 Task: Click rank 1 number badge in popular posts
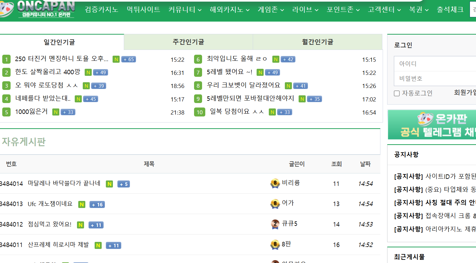pos(6,60)
